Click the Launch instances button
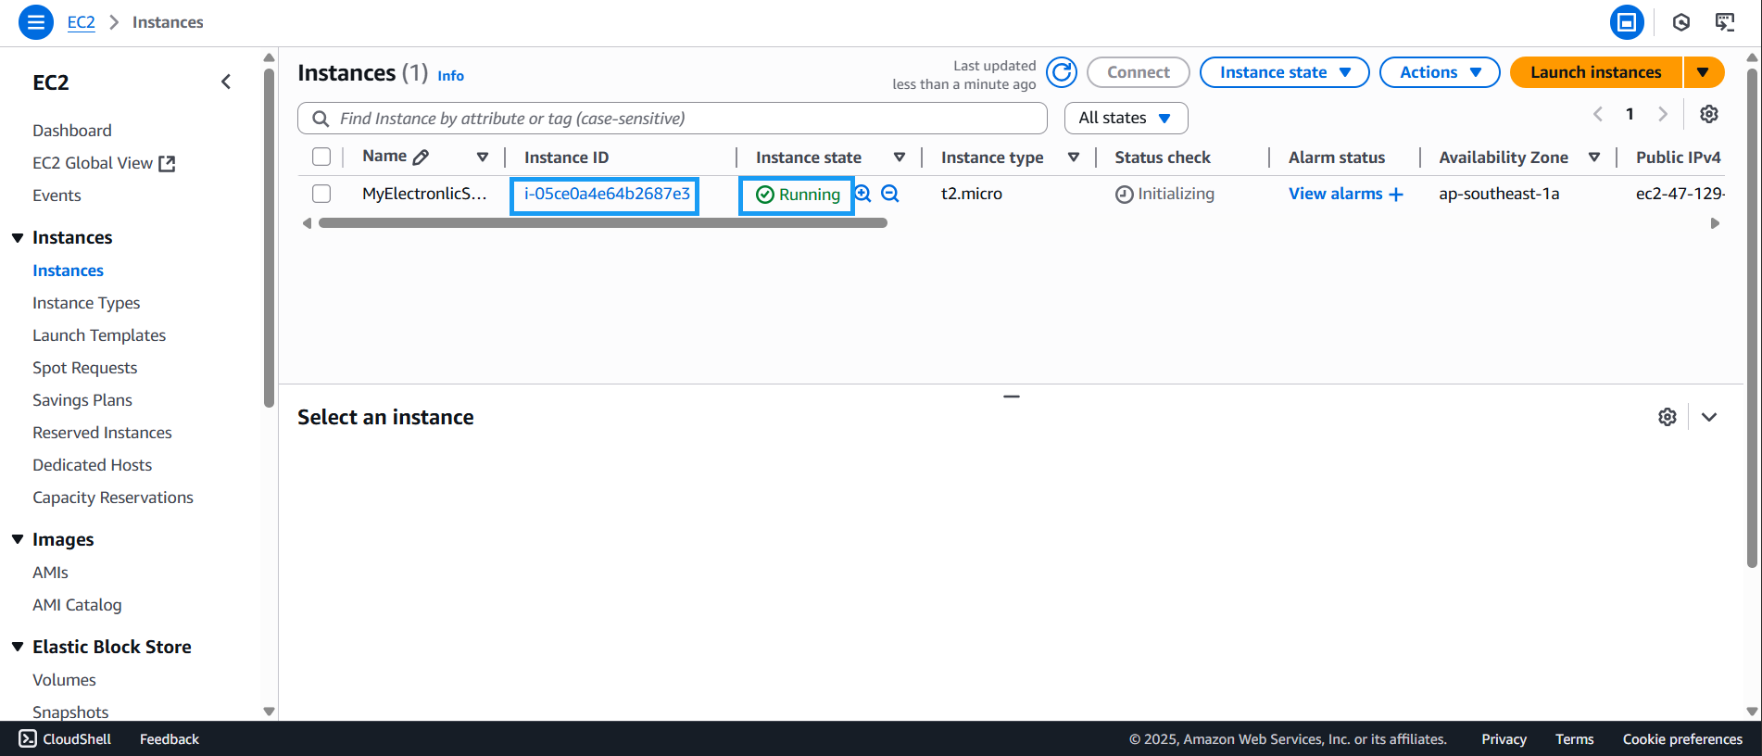Screen dimensions: 1762x756 click(1595, 72)
